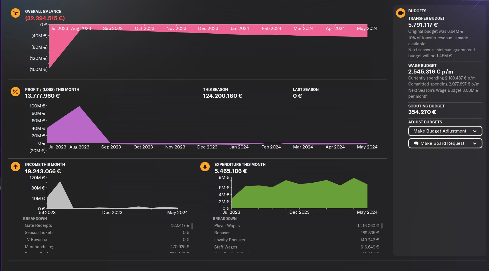Click the Transfer Budget heading

[x=426, y=18]
